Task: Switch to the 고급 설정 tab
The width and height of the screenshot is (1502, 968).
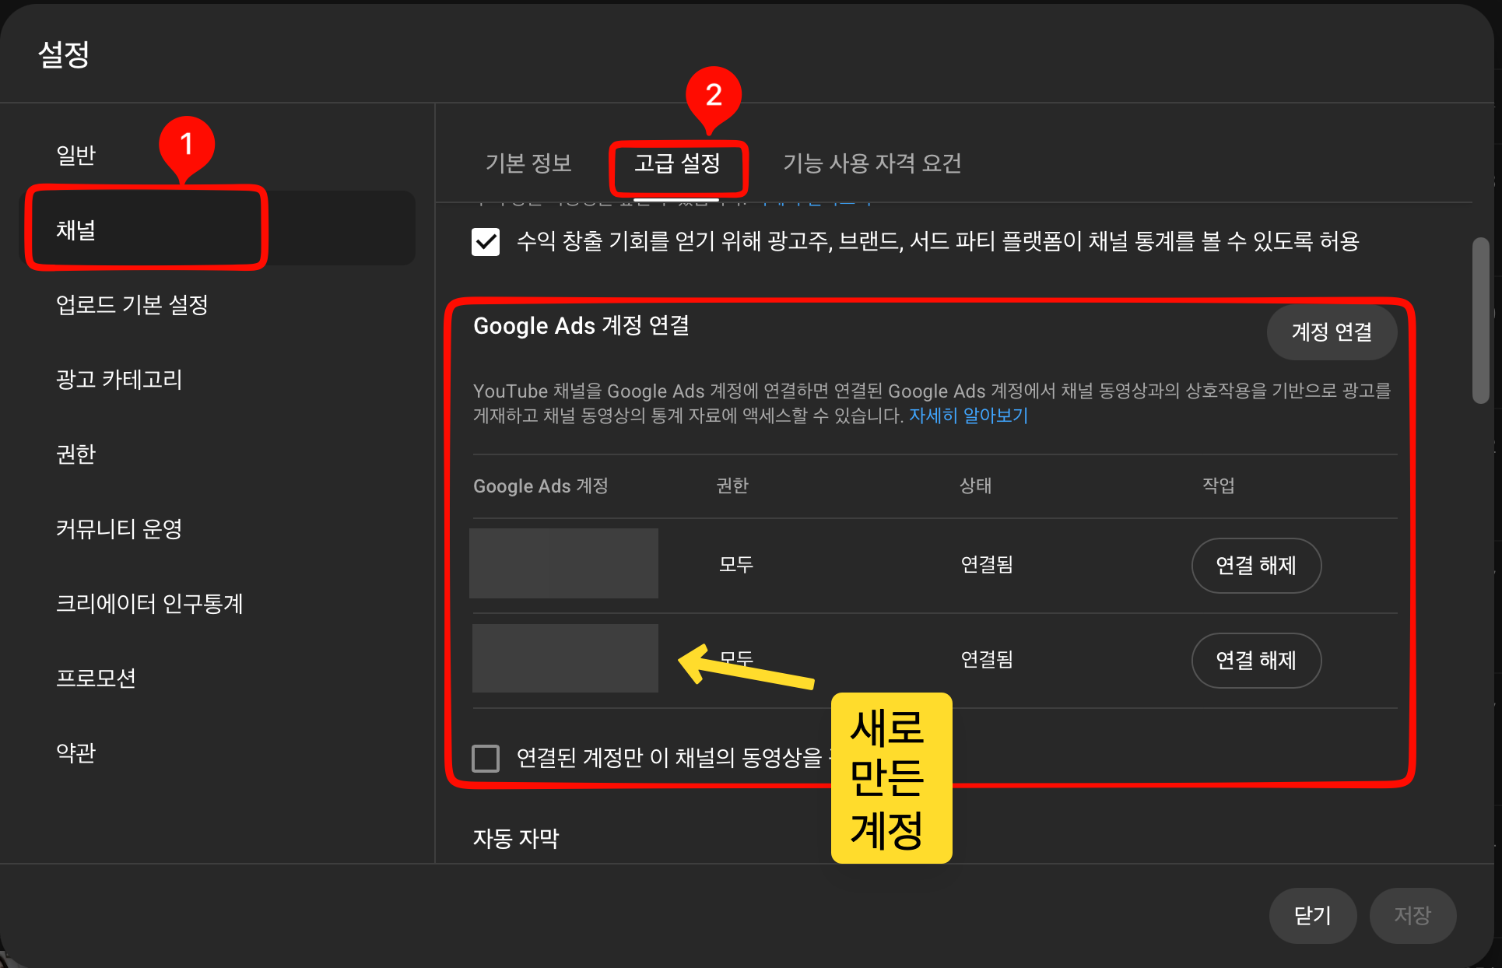Action: coord(676,163)
